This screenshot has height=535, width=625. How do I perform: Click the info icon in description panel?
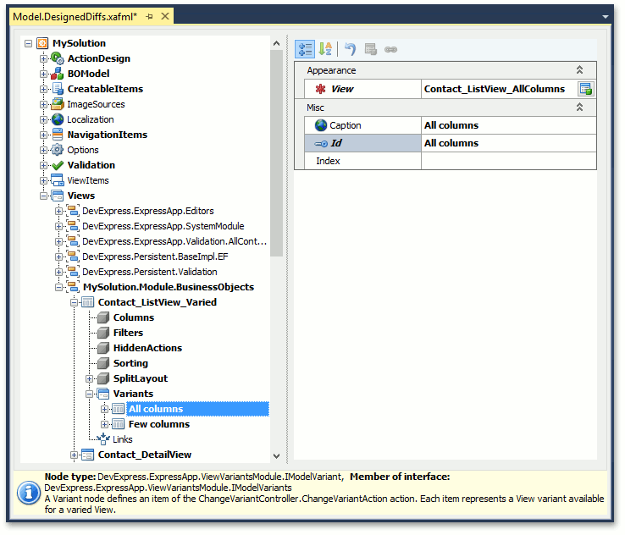point(28,493)
